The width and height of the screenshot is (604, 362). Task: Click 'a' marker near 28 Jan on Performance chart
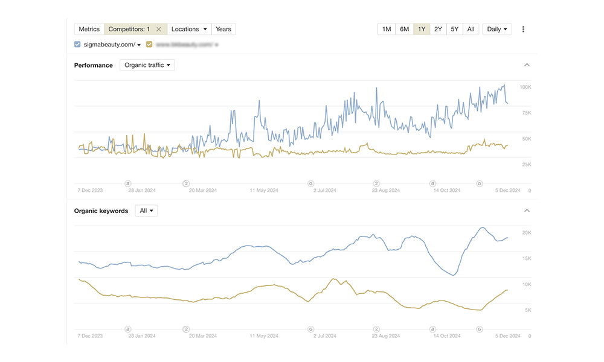coord(128,183)
